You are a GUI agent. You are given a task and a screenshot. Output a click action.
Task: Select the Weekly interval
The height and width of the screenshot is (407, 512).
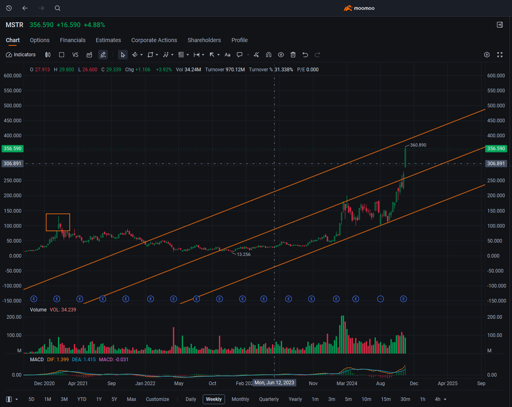coord(214,399)
